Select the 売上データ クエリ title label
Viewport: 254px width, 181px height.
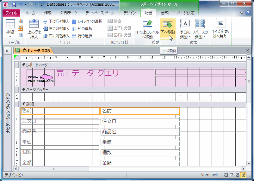pyautogui.click(x=104, y=77)
